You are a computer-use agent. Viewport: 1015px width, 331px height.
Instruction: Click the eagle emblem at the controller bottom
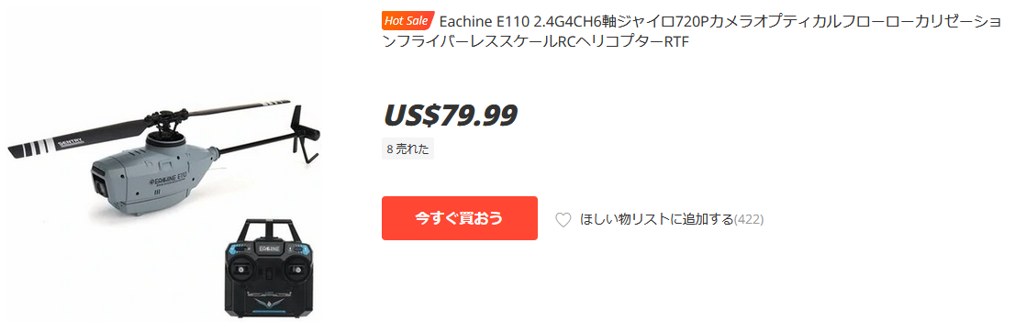click(x=272, y=304)
